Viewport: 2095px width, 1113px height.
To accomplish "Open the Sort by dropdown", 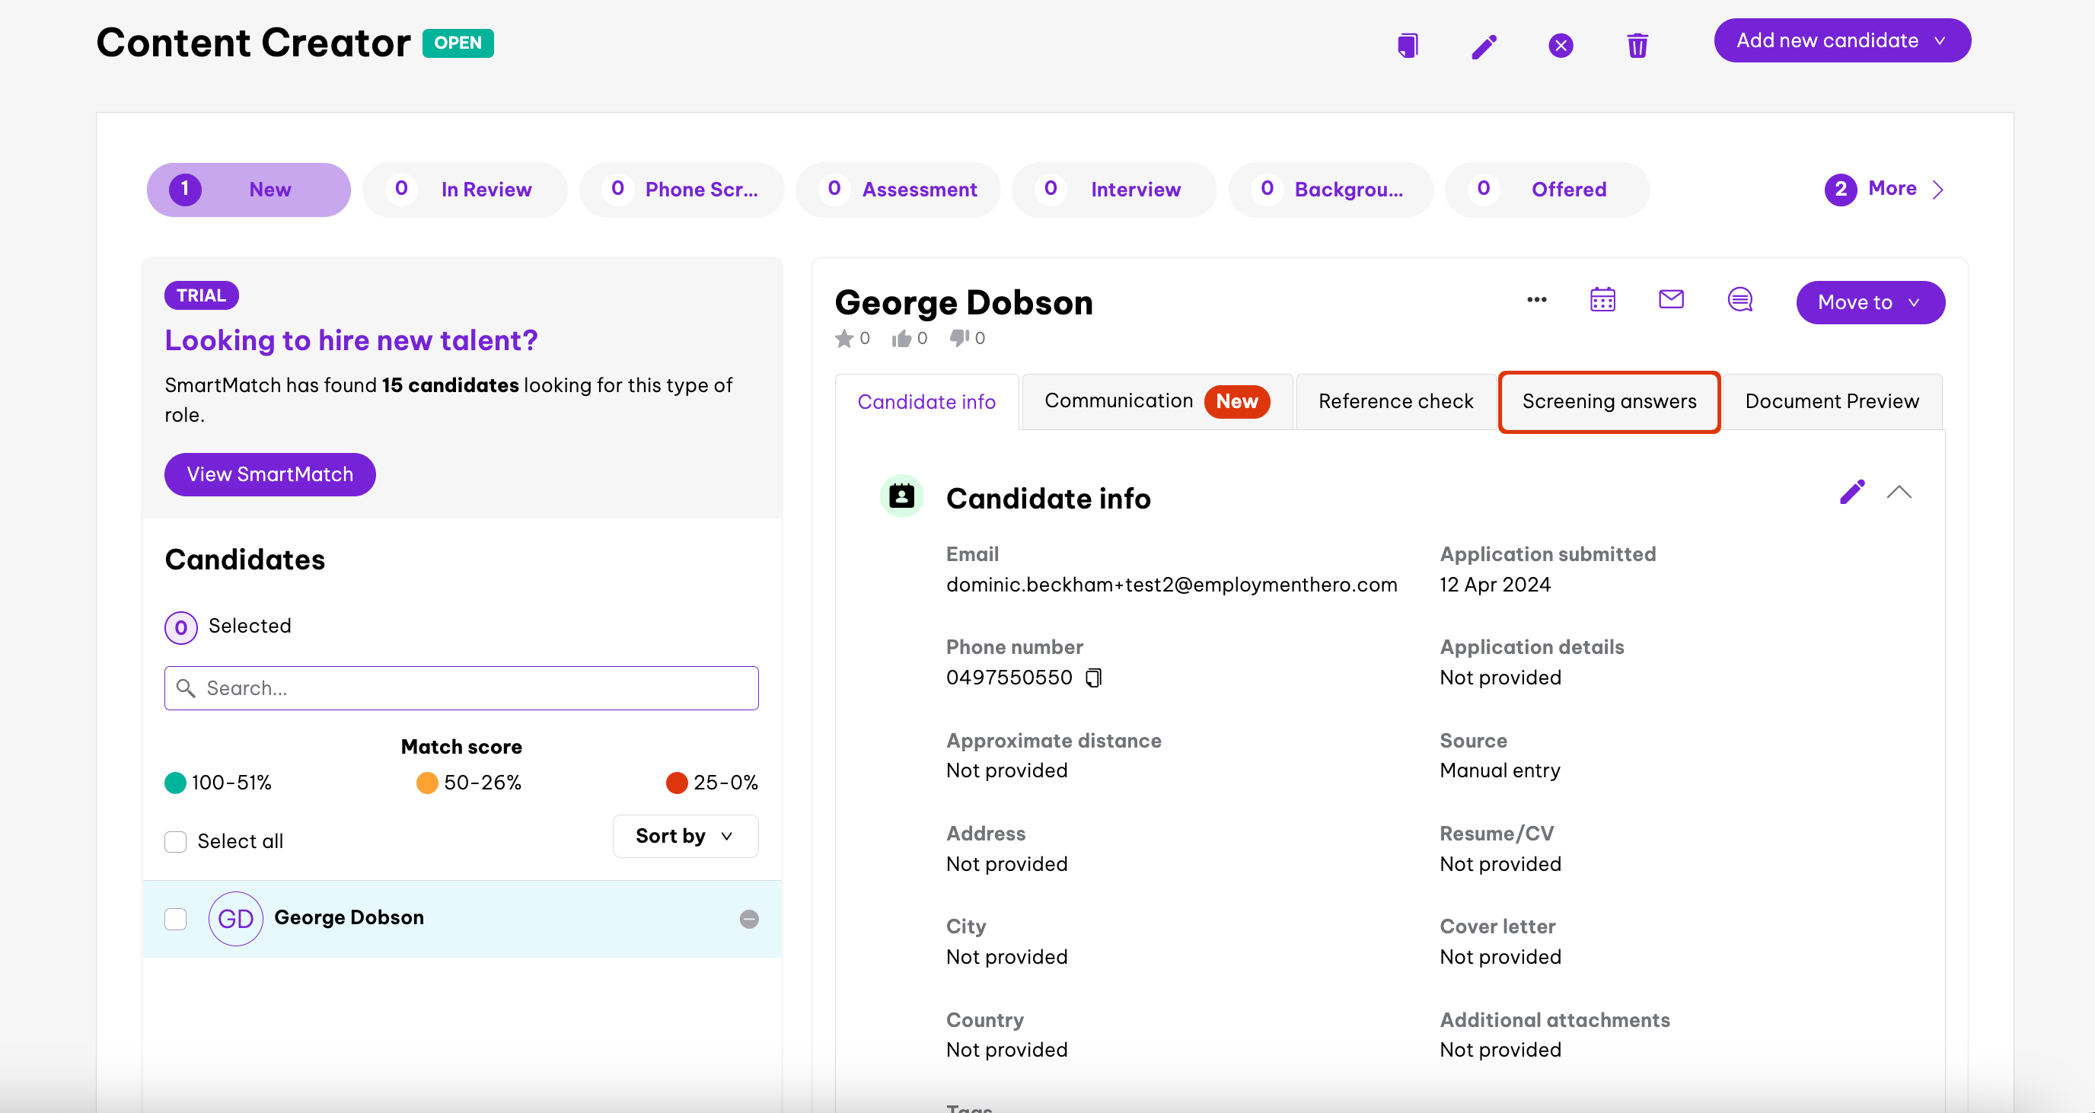I will tap(685, 837).
